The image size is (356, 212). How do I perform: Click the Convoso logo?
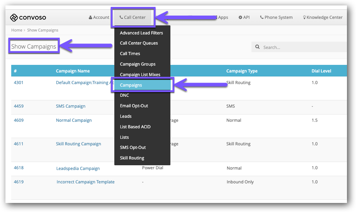point(29,17)
